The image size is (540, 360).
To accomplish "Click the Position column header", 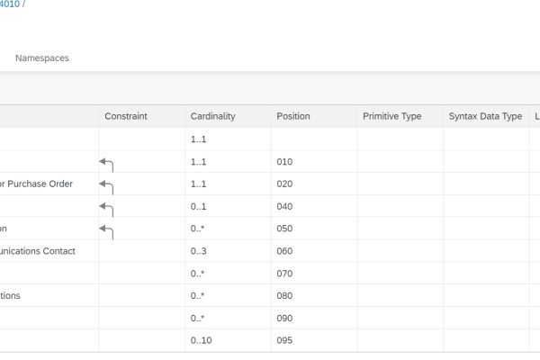I will (293, 116).
